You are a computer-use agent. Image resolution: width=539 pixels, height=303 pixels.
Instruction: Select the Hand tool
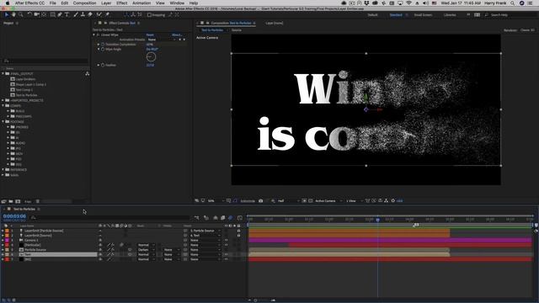13,15
